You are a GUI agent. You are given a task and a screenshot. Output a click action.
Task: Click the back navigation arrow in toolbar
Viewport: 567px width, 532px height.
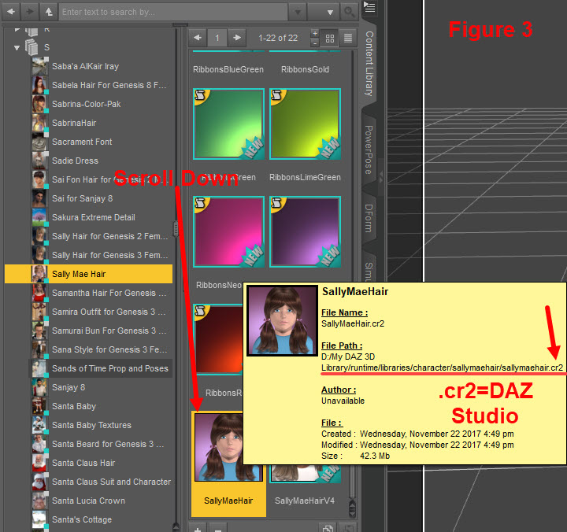pyautogui.click(x=11, y=12)
